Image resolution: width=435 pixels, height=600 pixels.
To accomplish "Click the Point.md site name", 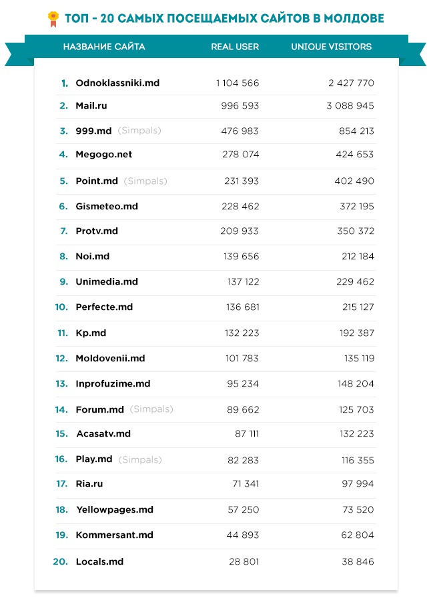I will 97,181.
